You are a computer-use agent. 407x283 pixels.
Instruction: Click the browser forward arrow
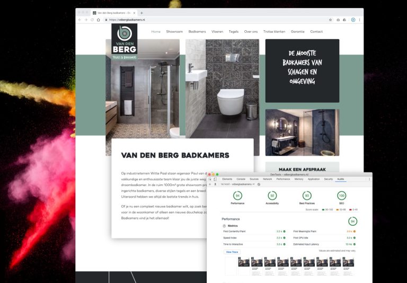[86, 20]
